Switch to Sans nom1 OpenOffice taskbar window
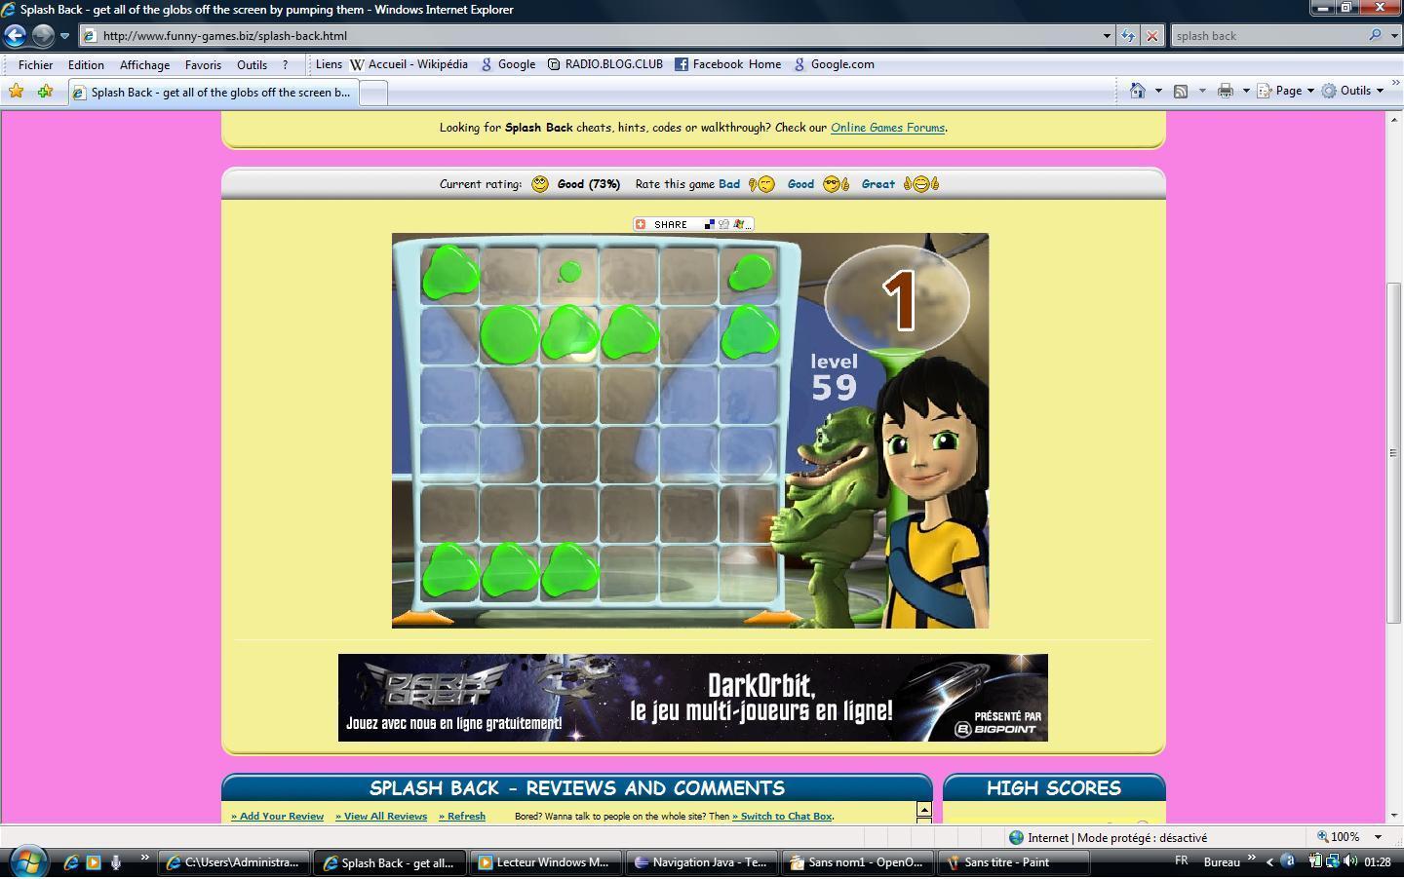Image resolution: width=1404 pixels, height=879 pixels. tap(858, 862)
